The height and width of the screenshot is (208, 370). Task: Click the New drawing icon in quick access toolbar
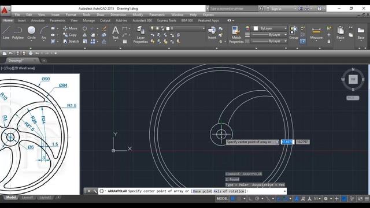pyautogui.click(x=5, y=53)
